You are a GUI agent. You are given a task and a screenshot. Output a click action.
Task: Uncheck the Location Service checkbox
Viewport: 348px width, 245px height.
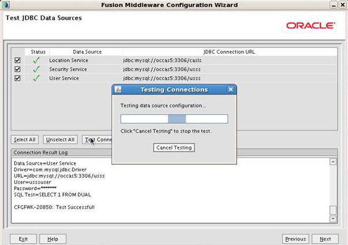pyautogui.click(x=17, y=60)
